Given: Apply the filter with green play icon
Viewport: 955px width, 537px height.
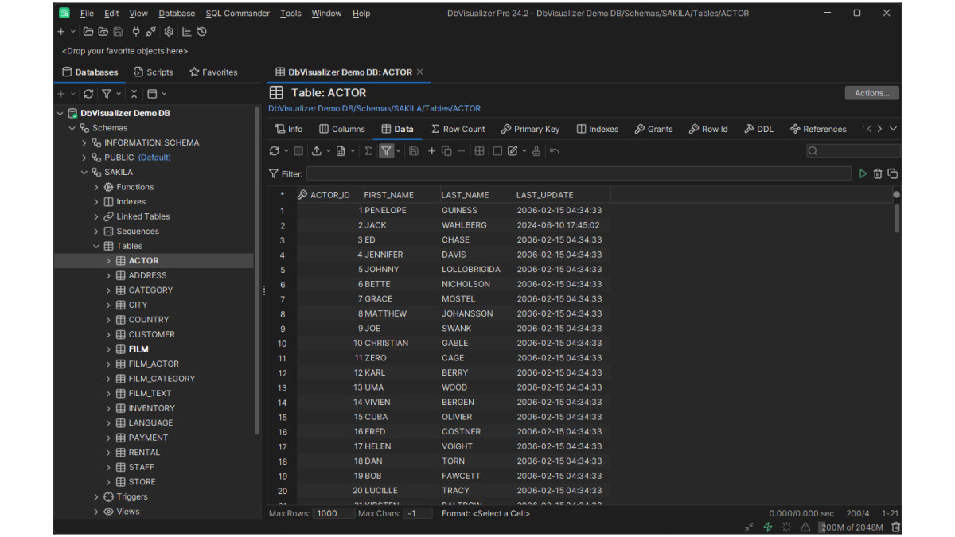Looking at the screenshot, I should 863,173.
